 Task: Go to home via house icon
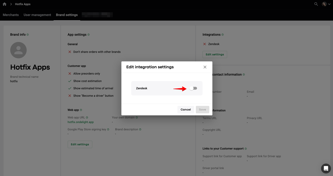pos(4,4)
